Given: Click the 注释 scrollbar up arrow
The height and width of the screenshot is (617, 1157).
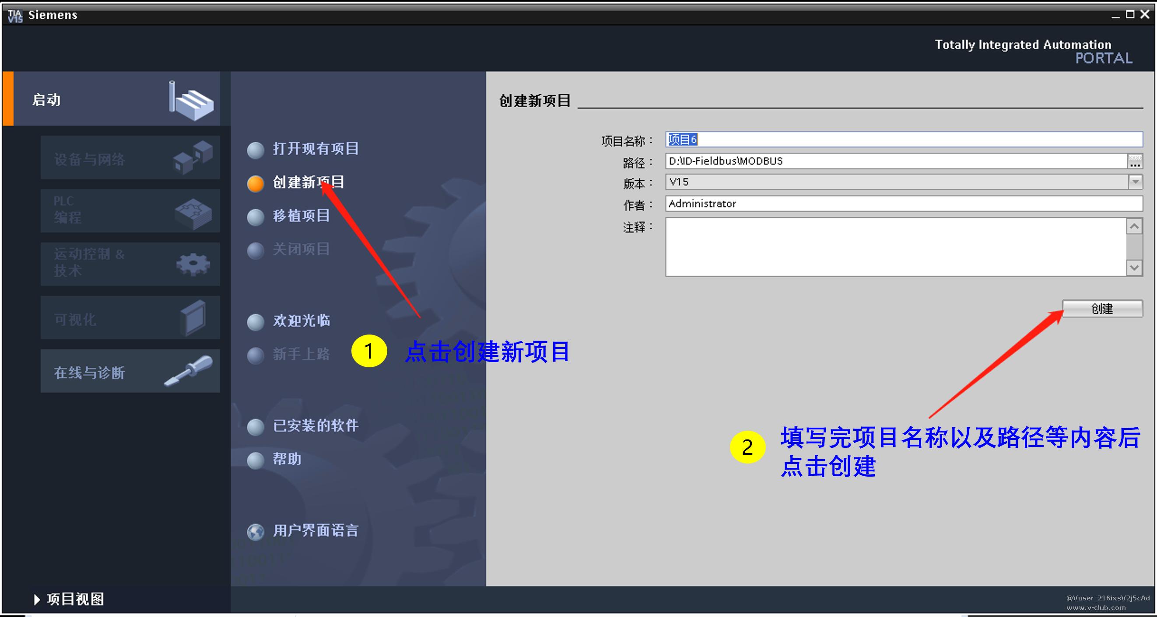Looking at the screenshot, I should point(1135,227).
